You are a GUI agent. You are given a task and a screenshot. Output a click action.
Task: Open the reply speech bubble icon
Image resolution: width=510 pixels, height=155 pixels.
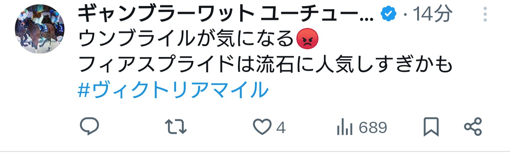[x=89, y=127]
